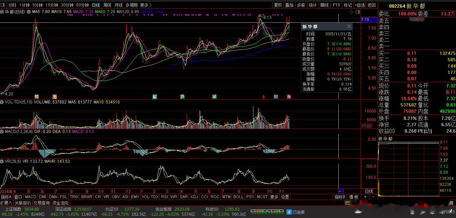Click the zoom-in plus button beside 模板
The width and height of the screenshot is (456, 218).
tap(365, 197)
